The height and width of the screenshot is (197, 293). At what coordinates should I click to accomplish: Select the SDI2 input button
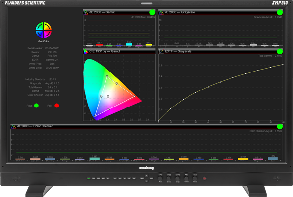pos(94,179)
